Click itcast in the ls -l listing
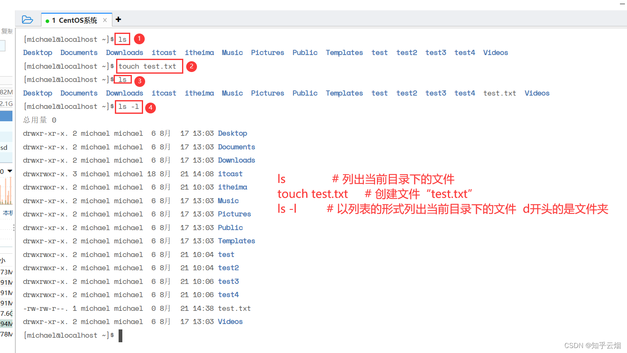The image size is (627, 353). (x=230, y=174)
